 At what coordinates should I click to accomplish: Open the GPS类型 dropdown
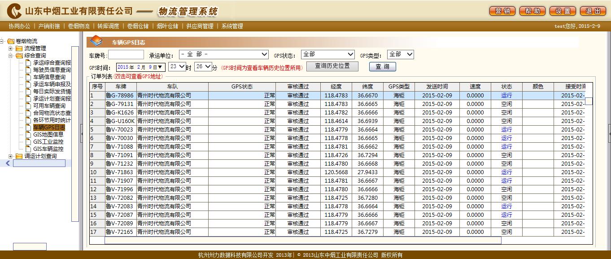pos(400,54)
